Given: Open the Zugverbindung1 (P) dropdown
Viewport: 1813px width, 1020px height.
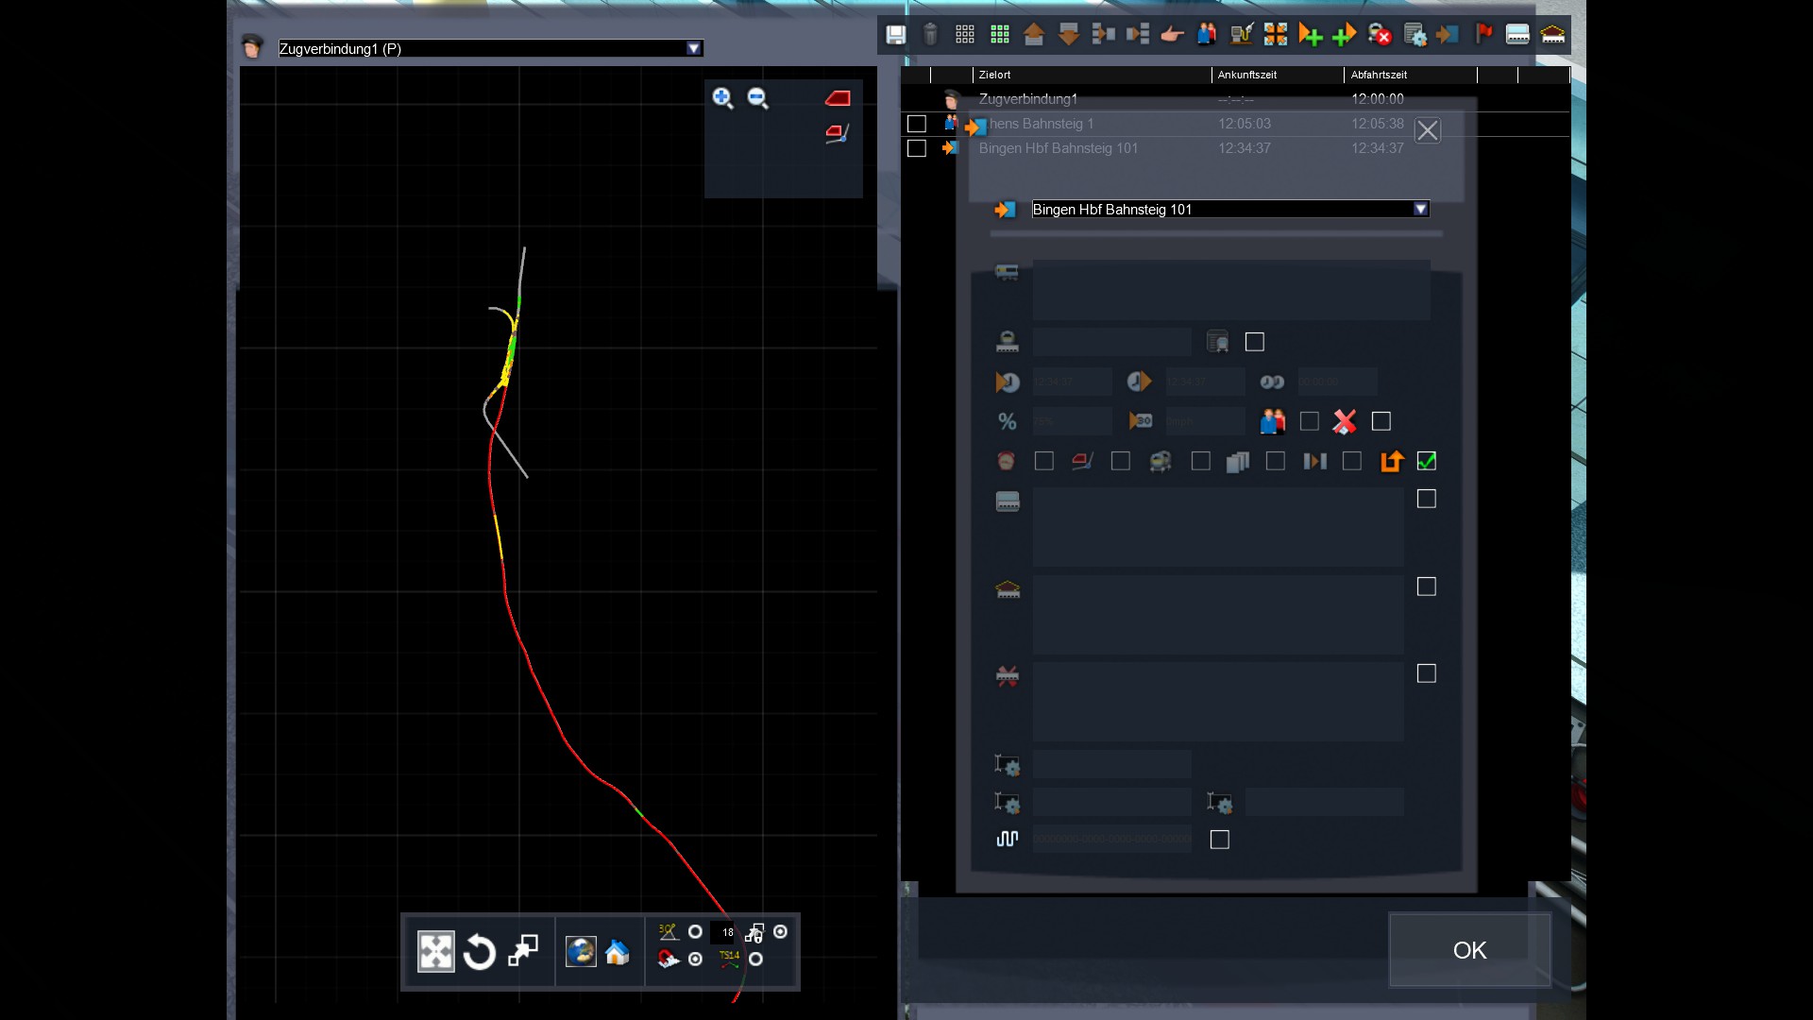Looking at the screenshot, I should pos(694,48).
